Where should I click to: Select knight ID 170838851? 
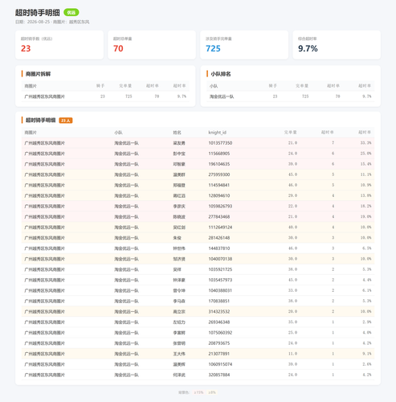click(219, 301)
